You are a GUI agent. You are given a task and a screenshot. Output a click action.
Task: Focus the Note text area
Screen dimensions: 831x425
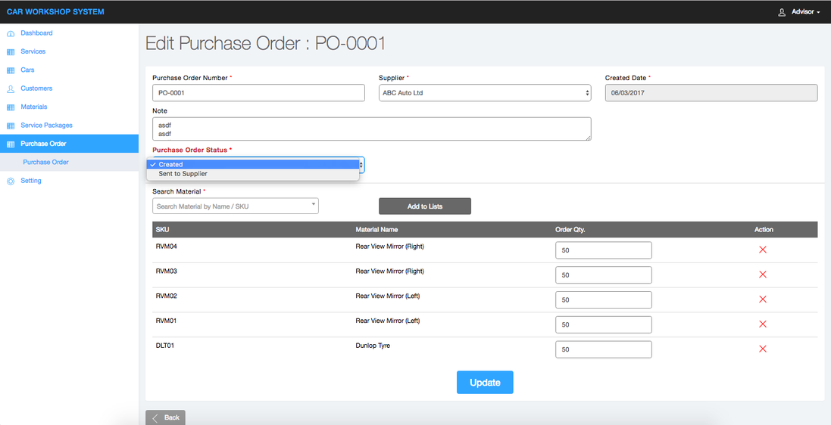click(371, 129)
